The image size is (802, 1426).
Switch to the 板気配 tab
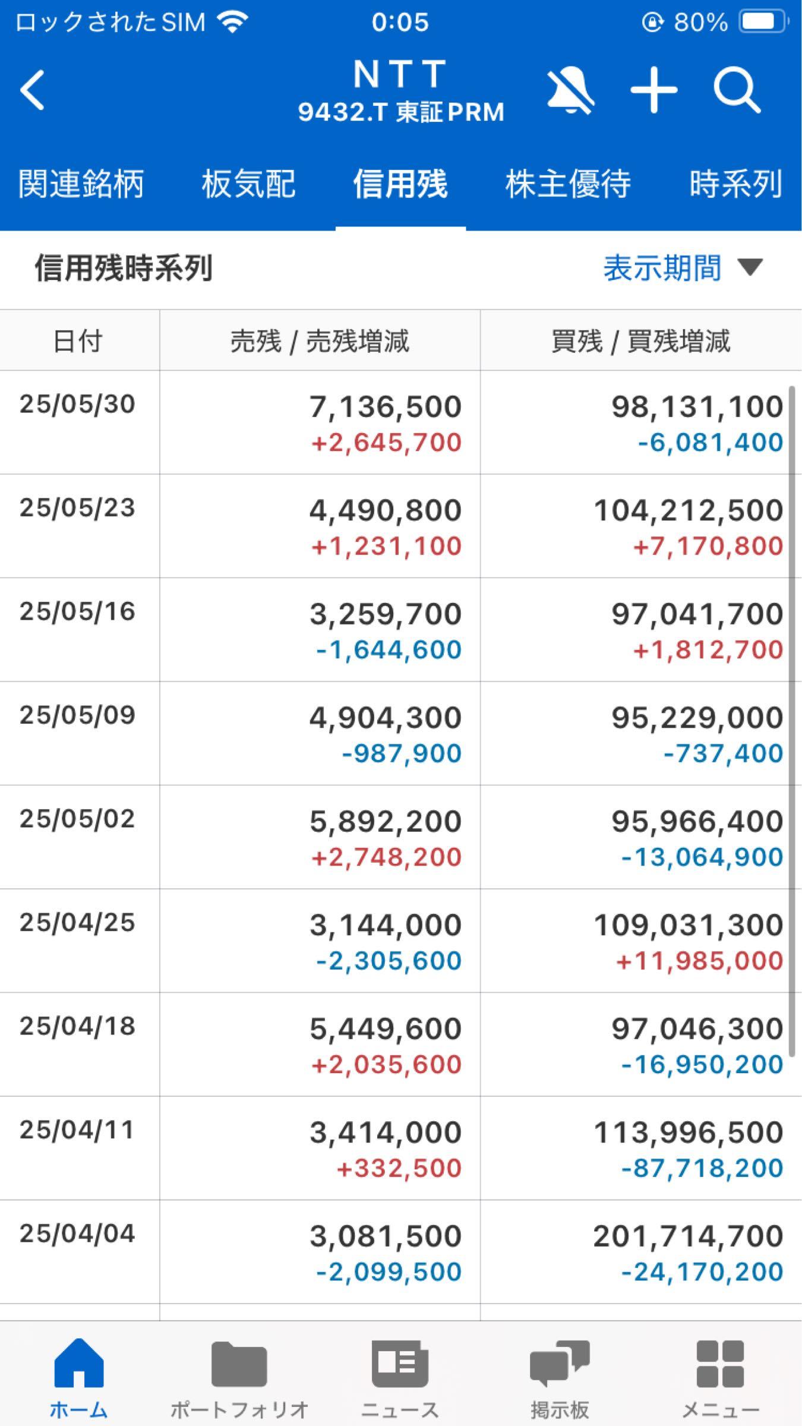tap(248, 184)
